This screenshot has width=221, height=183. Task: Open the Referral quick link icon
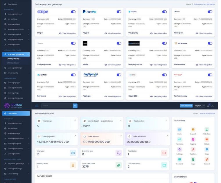(x=206, y=159)
